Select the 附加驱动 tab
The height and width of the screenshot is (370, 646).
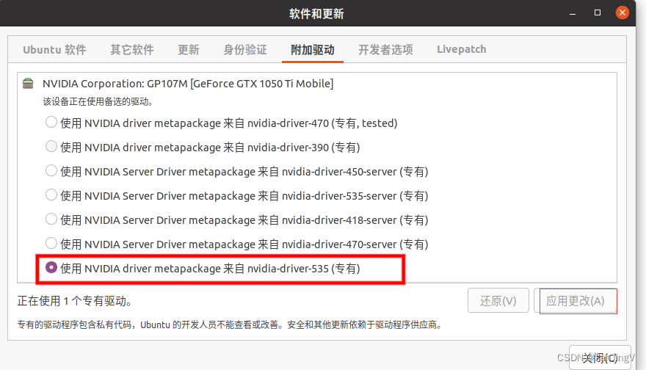click(312, 50)
